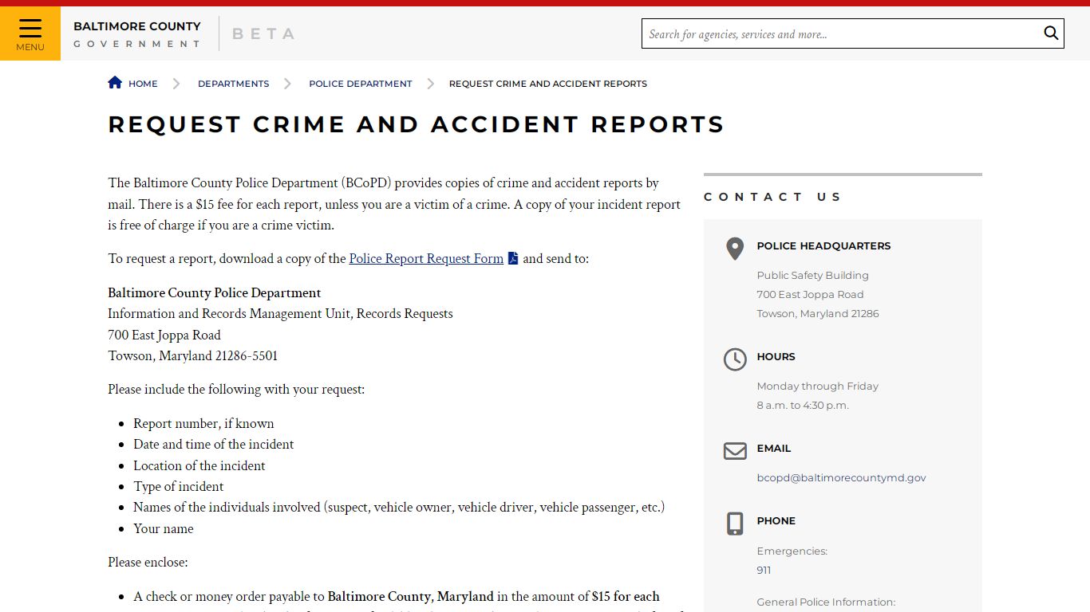Click 'Towson, Maryland 21286-5501' line

click(x=193, y=355)
